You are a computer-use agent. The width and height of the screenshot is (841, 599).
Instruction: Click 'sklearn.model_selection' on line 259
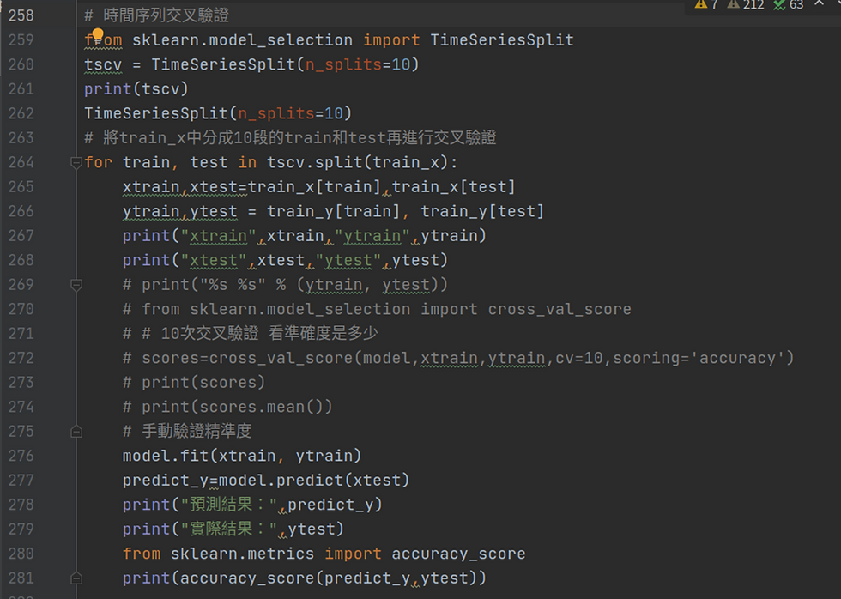242,40
